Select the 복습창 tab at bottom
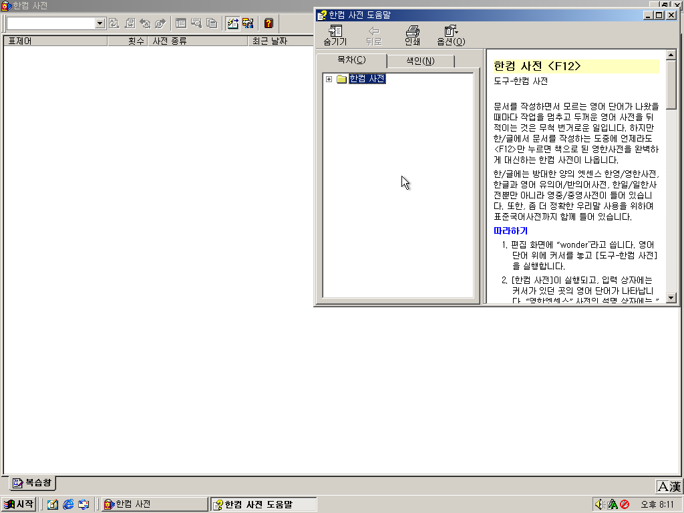Viewport: 684px width, 513px height. [32, 483]
